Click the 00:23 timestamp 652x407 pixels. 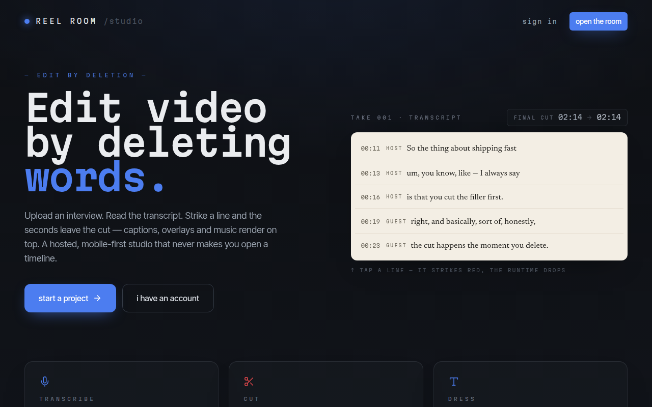[370, 246]
